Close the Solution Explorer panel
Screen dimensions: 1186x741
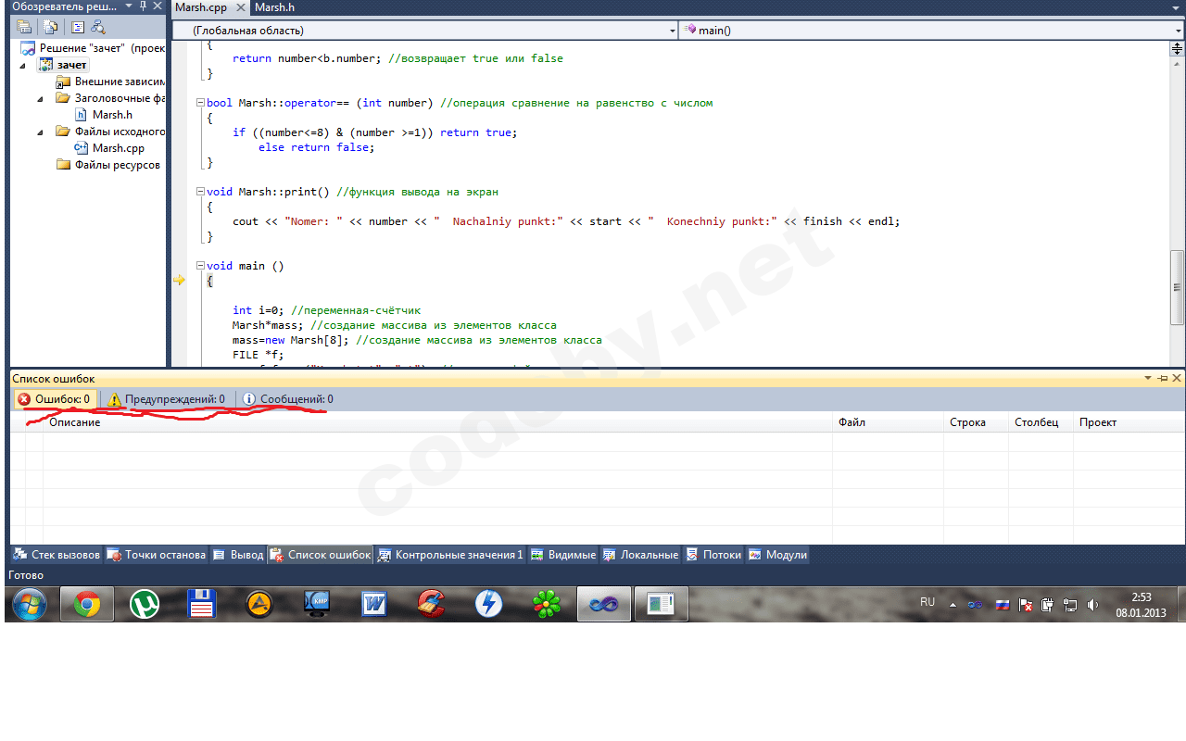coord(158,6)
